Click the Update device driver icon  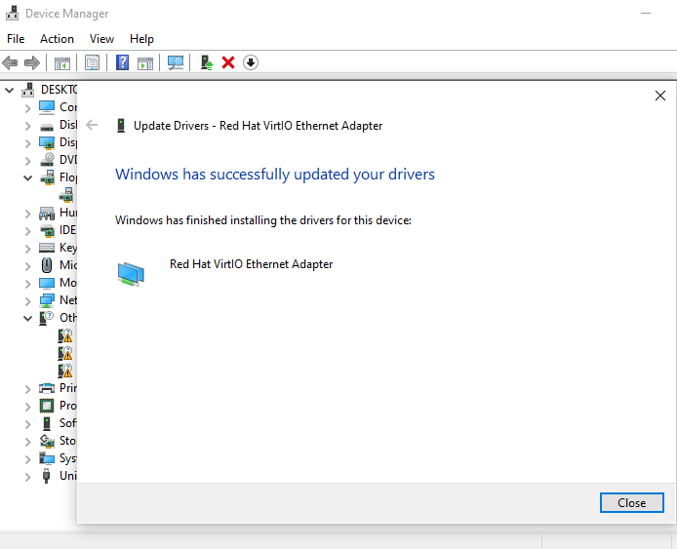click(x=206, y=62)
